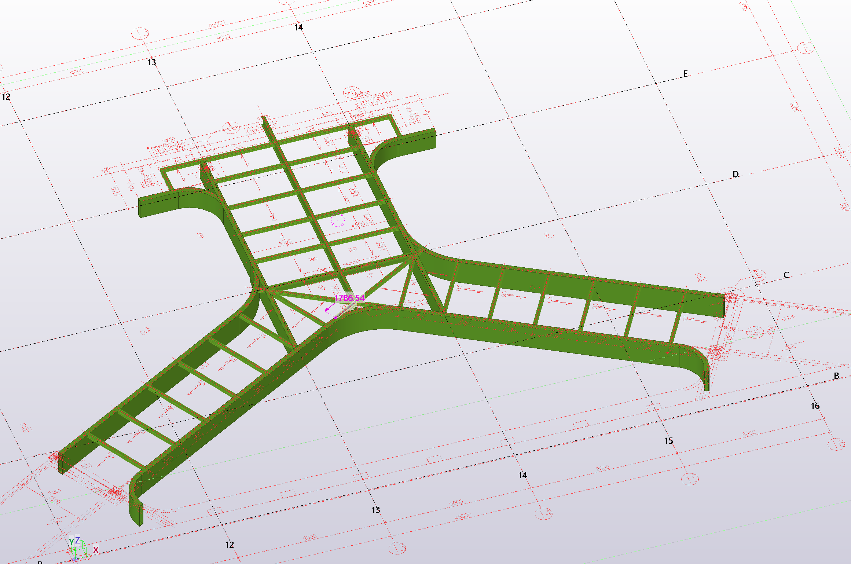The width and height of the screenshot is (851, 564).
Task: Click the magenta measurement arrowhead
Action: [327, 310]
